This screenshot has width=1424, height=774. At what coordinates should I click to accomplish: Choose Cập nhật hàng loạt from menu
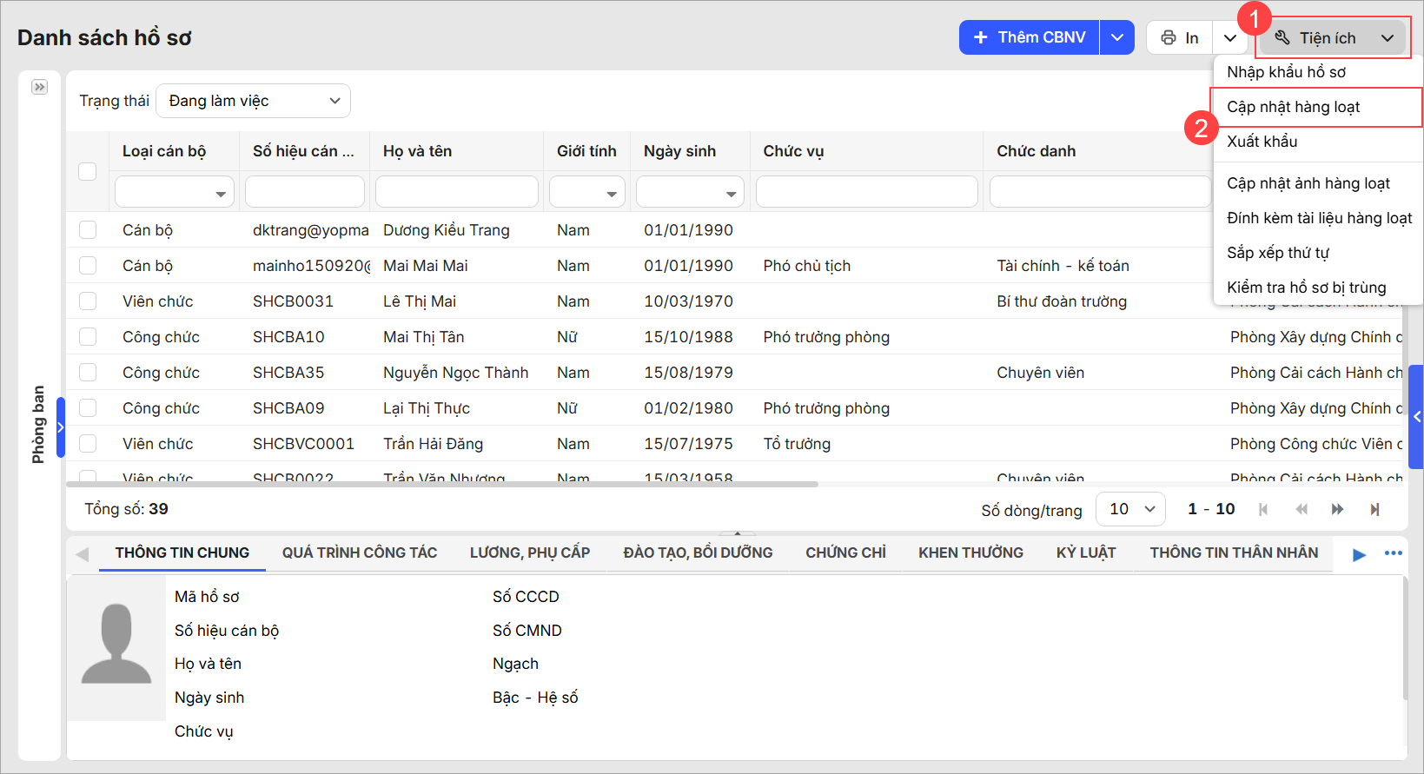(x=1293, y=107)
